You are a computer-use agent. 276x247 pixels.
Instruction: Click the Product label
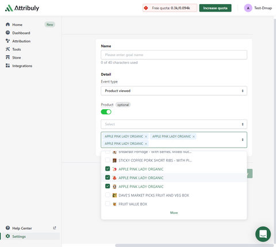coord(107,105)
